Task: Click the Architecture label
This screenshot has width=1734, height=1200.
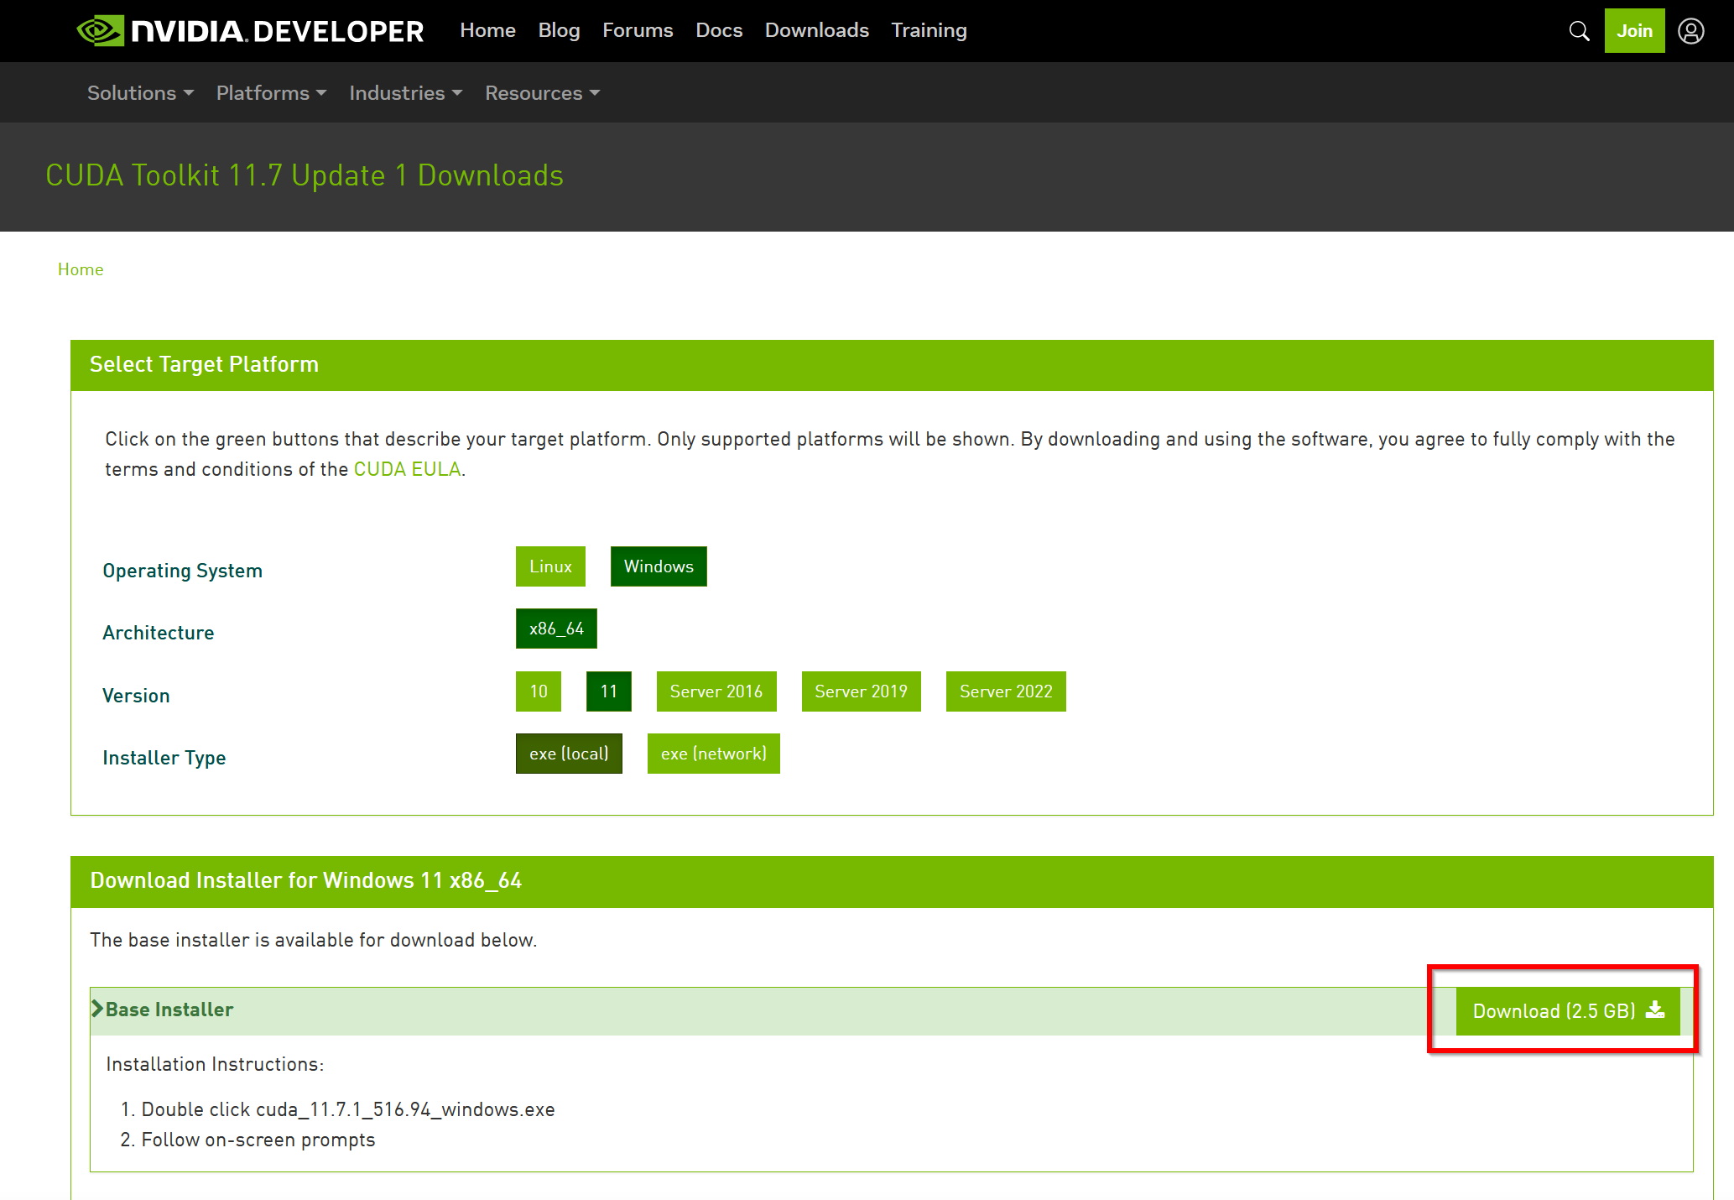Action: click(x=159, y=633)
